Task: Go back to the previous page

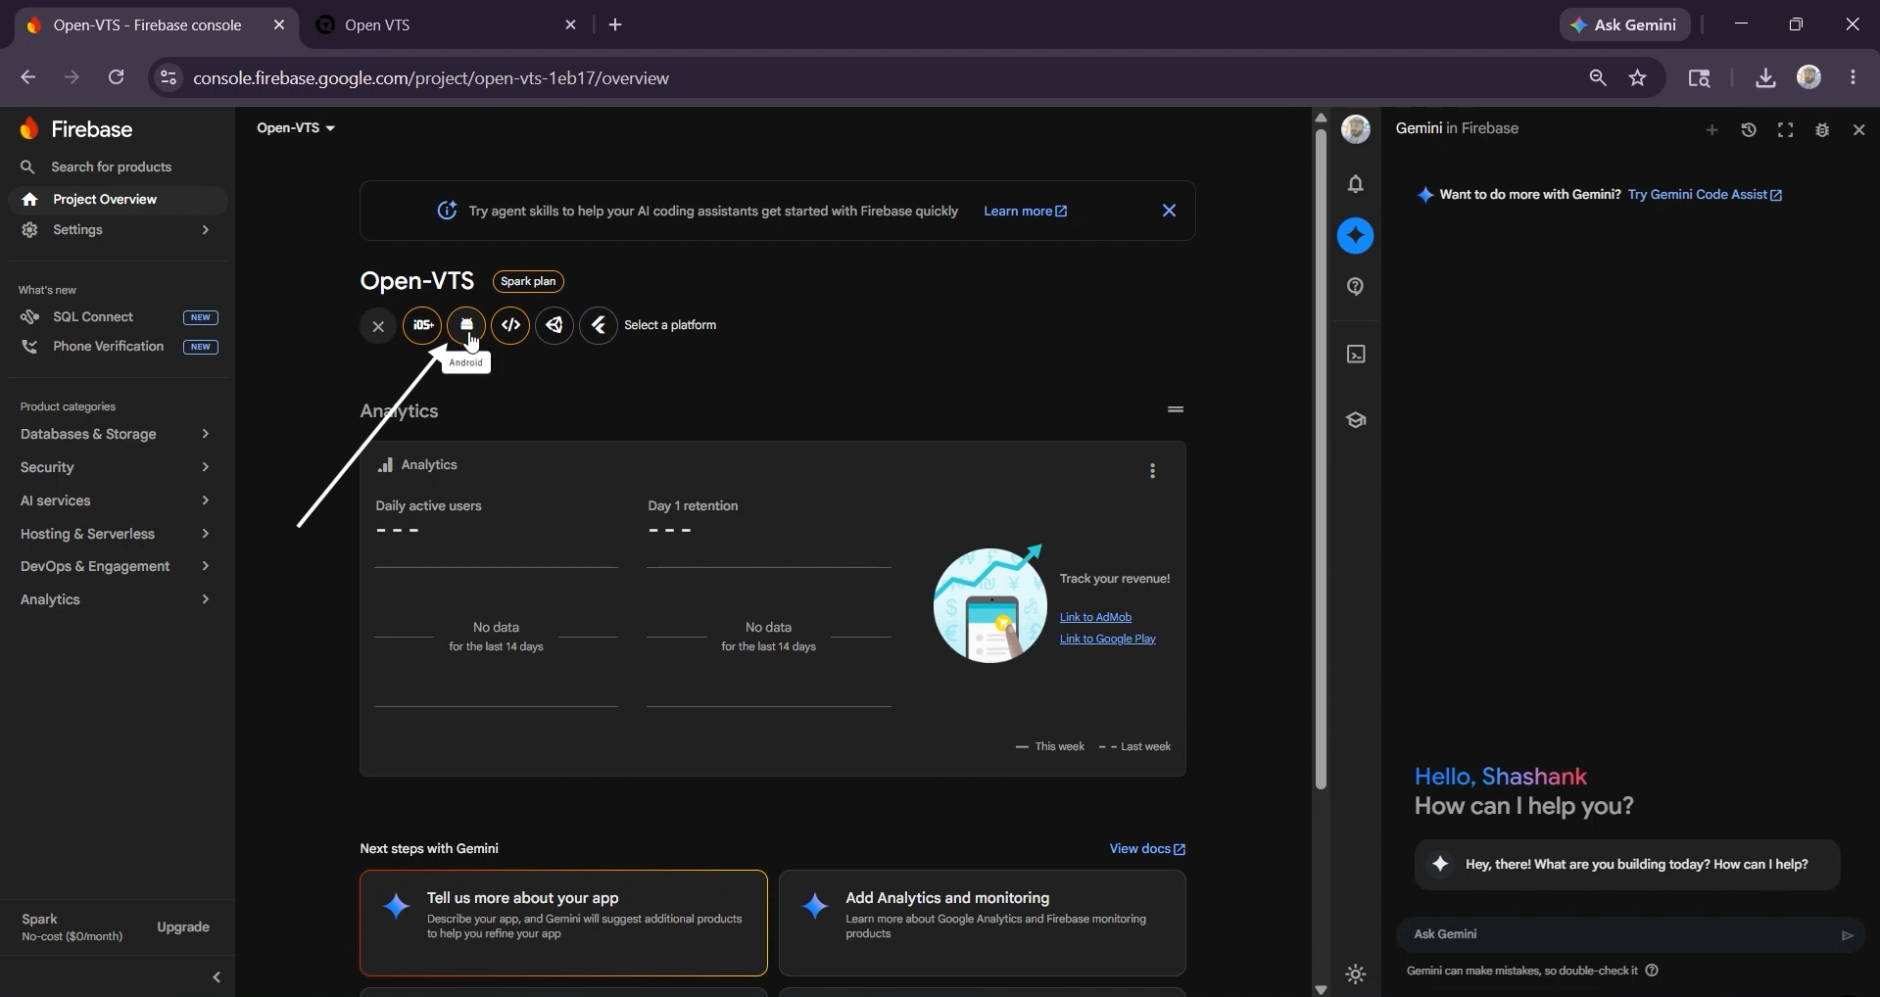Action: [27, 77]
